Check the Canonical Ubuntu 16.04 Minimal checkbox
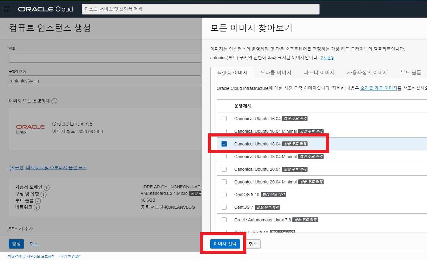The height and width of the screenshot is (260, 427). pyautogui.click(x=224, y=131)
